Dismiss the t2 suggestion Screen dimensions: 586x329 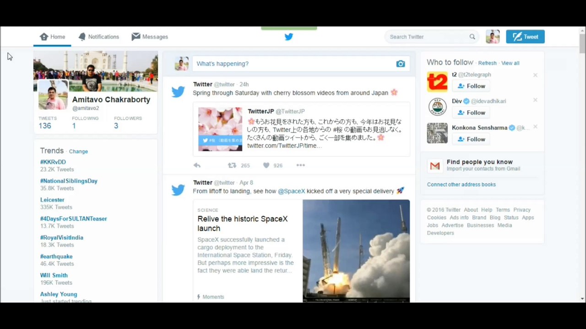click(x=535, y=75)
